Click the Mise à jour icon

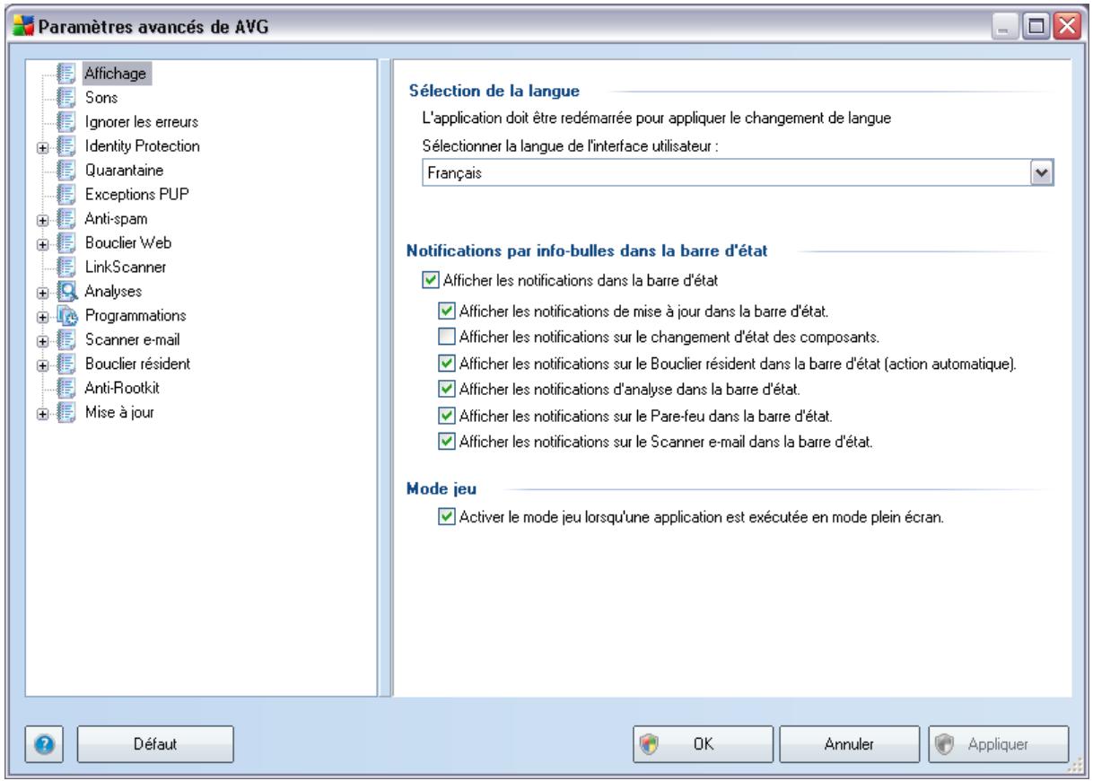pos(65,412)
